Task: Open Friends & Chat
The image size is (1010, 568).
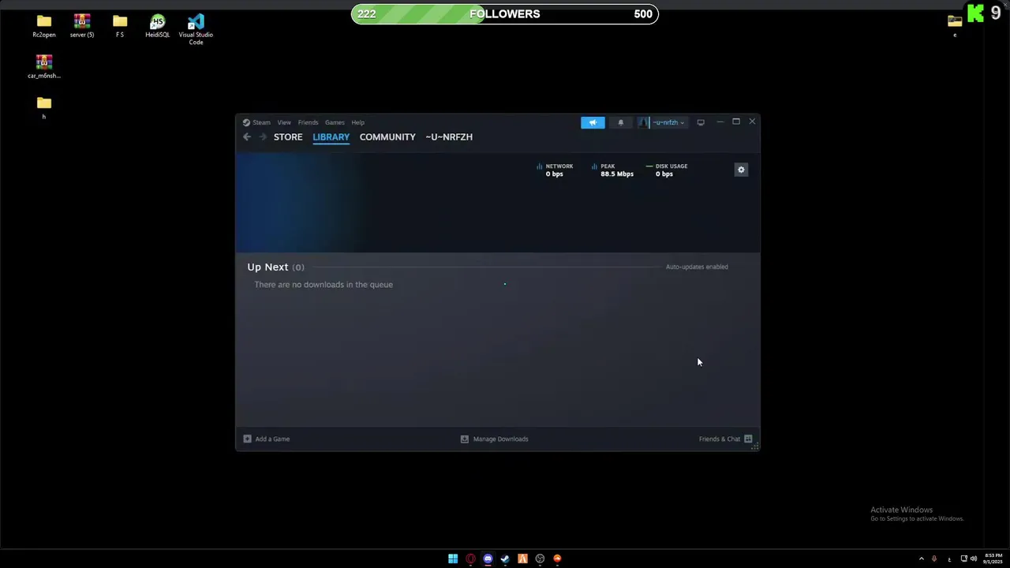Action: (725, 439)
